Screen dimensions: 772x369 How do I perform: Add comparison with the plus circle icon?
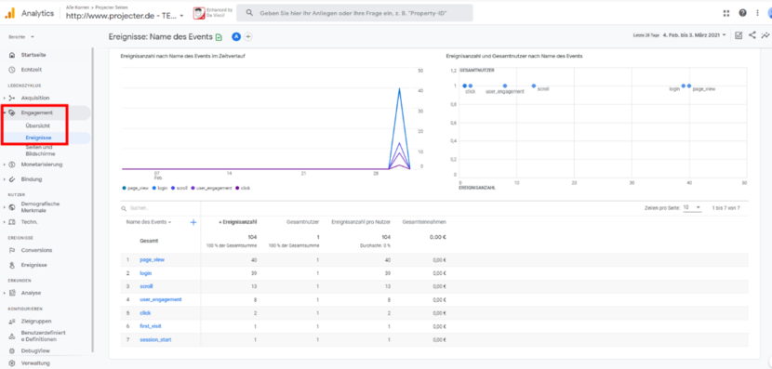click(248, 36)
